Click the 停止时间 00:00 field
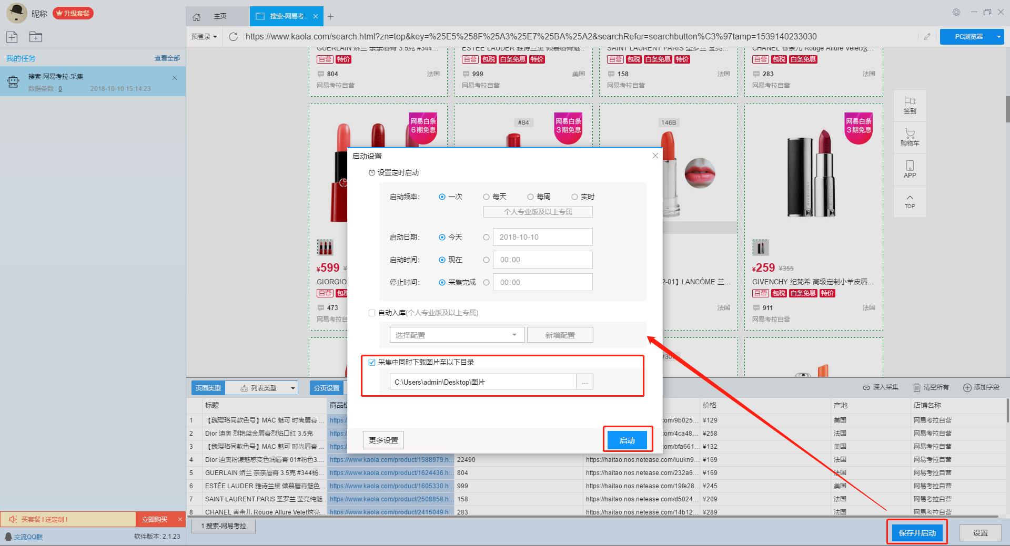This screenshot has height=546, width=1010. click(542, 282)
